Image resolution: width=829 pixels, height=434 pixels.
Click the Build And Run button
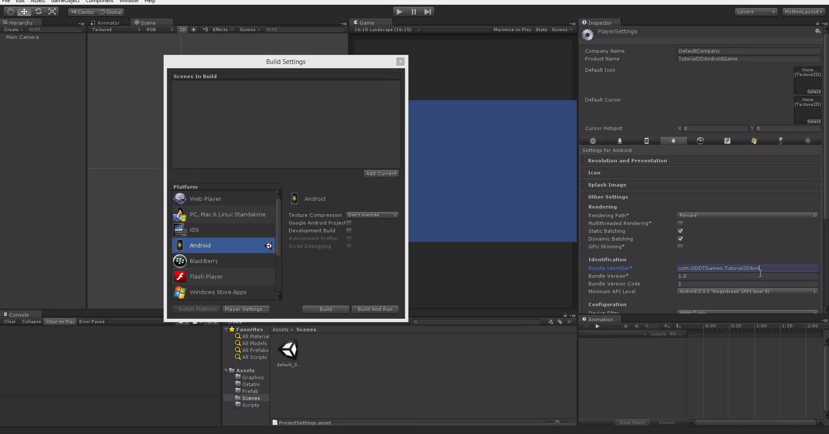pyautogui.click(x=375, y=309)
